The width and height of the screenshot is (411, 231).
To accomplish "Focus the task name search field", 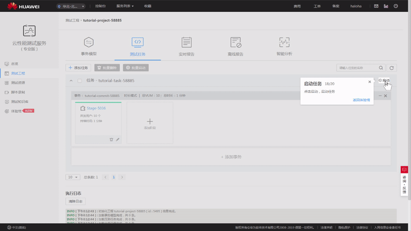I will point(357,68).
